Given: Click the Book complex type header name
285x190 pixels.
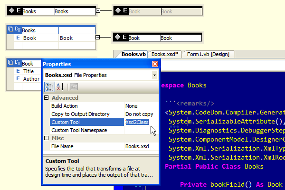Looking at the screenshot, I should [31, 64].
